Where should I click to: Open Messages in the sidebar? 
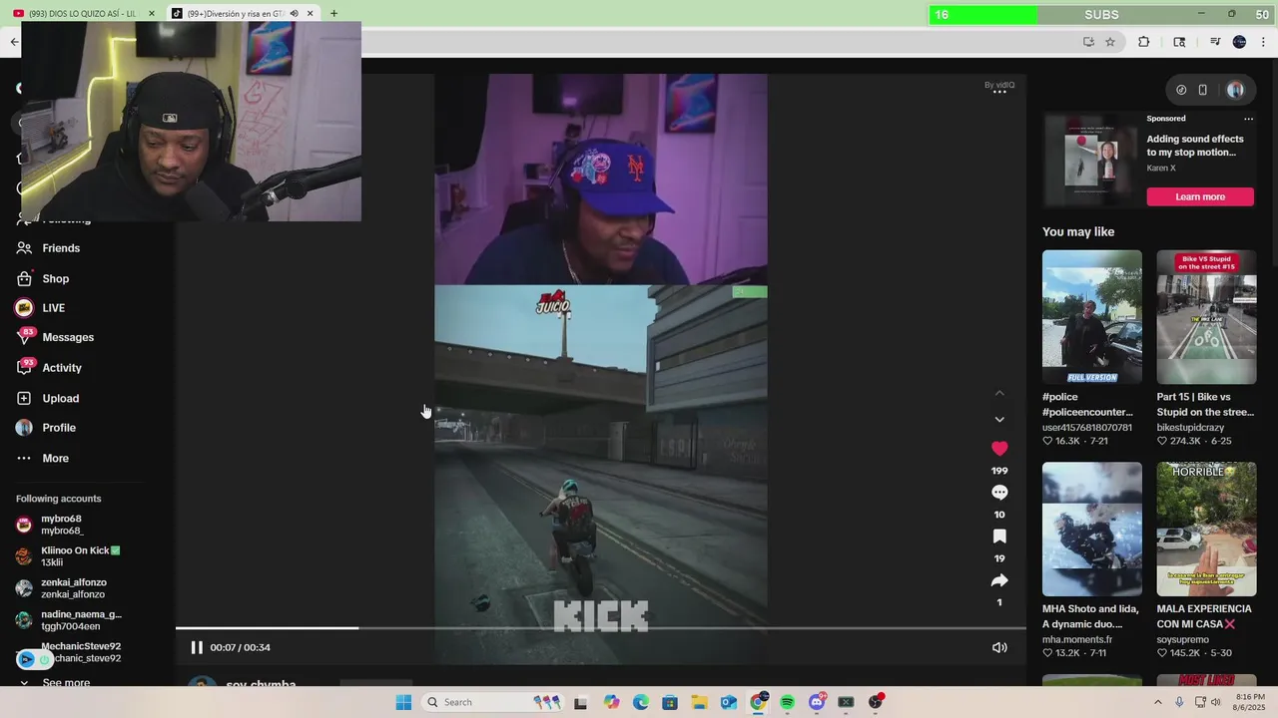68,337
